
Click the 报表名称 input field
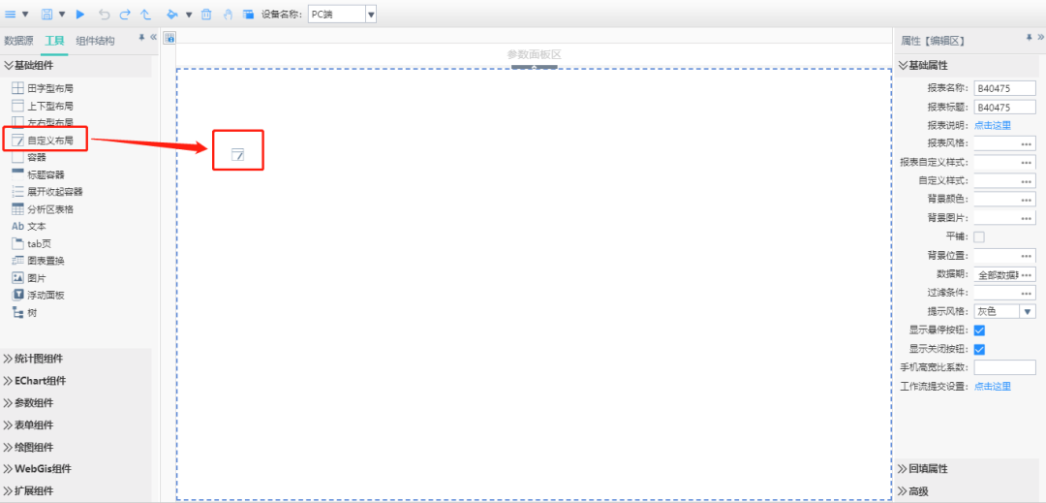(x=1003, y=88)
